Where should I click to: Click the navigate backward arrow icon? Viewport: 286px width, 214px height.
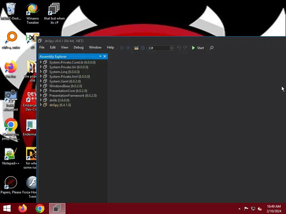click(x=122, y=48)
